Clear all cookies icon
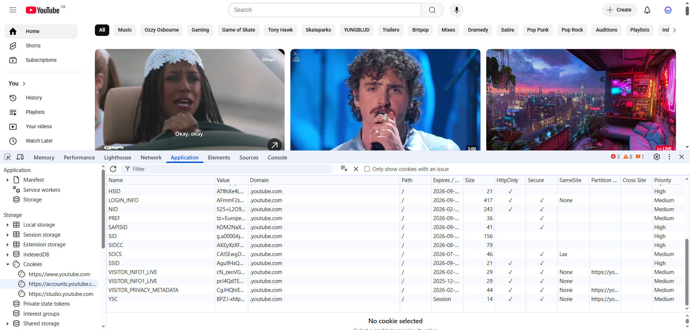The height and width of the screenshot is (330, 690). (x=344, y=169)
